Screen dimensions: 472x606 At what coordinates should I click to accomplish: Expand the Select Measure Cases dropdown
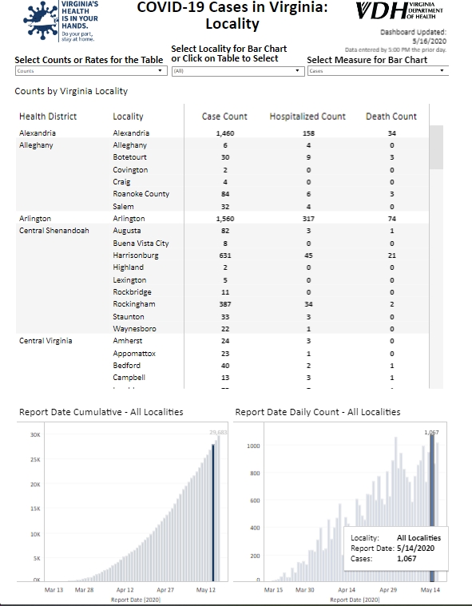(378, 71)
